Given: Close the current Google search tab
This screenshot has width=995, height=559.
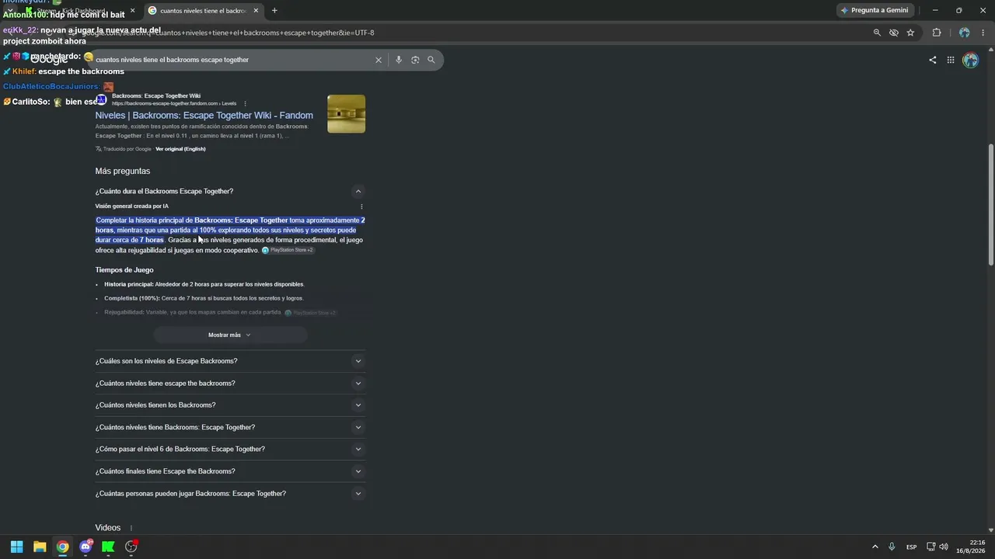Looking at the screenshot, I should pyautogui.click(x=257, y=11).
